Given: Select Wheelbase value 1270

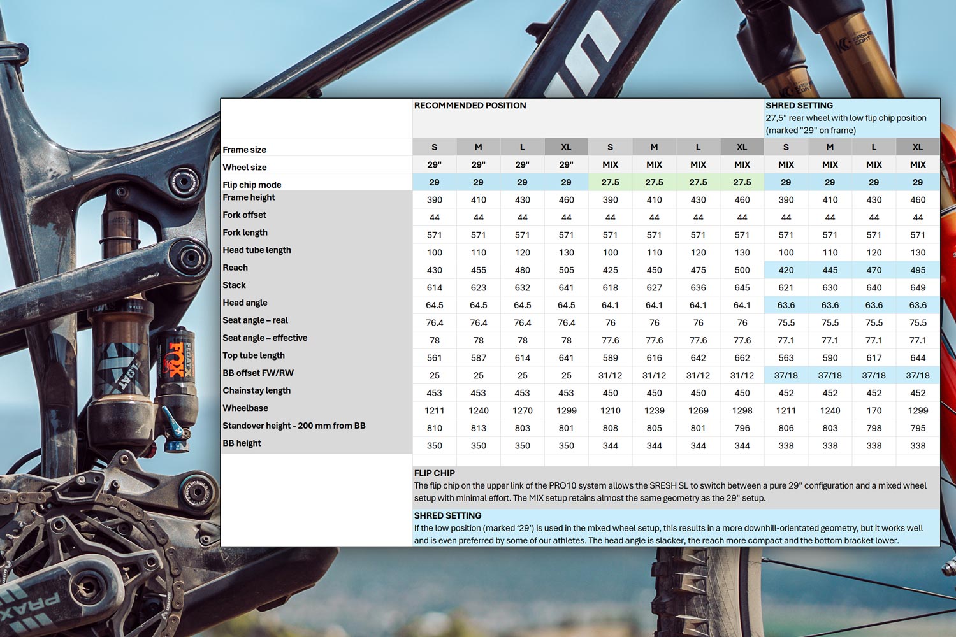Looking at the screenshot, I should point(523,411).
